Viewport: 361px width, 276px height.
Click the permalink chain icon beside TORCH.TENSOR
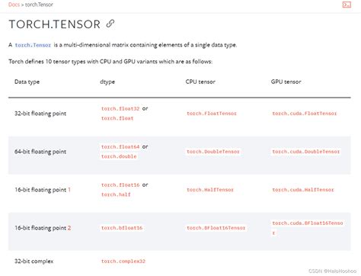point(110,24)
